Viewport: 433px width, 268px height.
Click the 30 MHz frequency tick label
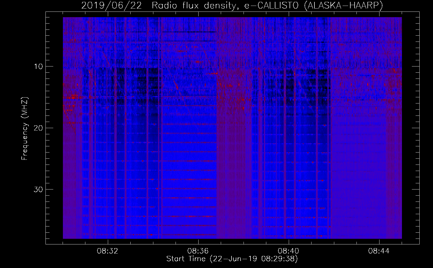click(x=38, y=189)
